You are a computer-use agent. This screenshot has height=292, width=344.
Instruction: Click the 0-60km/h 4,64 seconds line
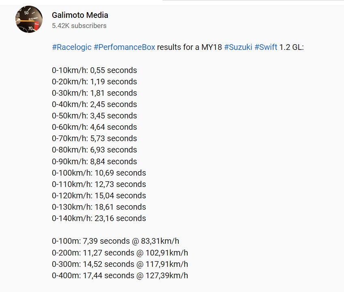point(94,127)
